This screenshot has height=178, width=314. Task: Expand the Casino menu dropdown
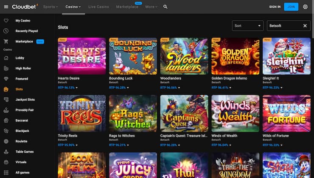73,7
